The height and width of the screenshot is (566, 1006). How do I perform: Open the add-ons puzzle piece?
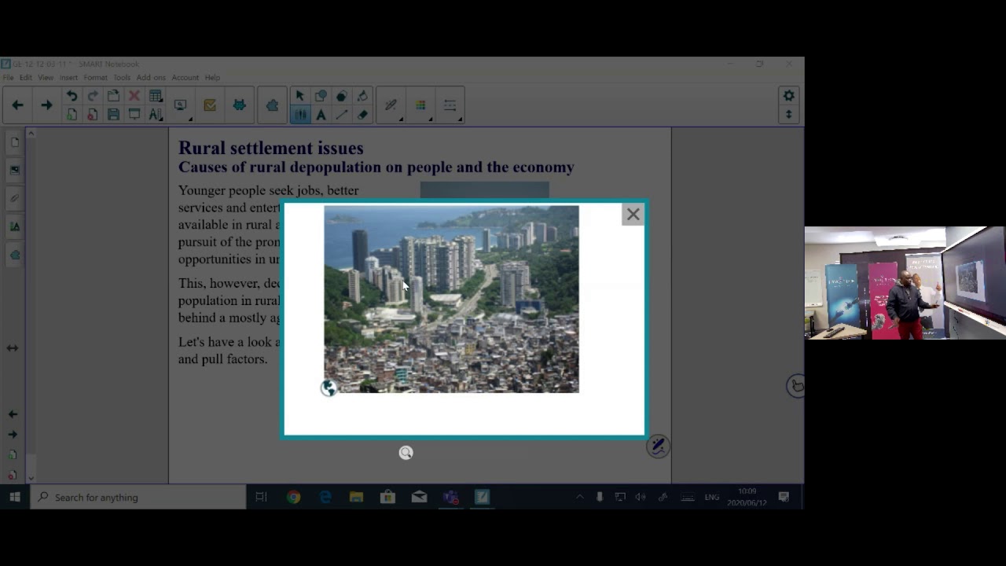click(272, 105)
